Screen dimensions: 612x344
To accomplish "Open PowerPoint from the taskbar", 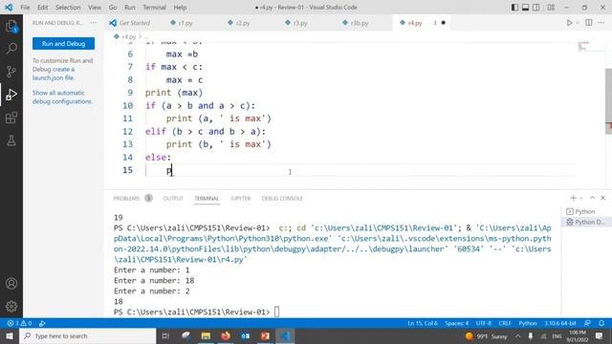I will (265, 335).
